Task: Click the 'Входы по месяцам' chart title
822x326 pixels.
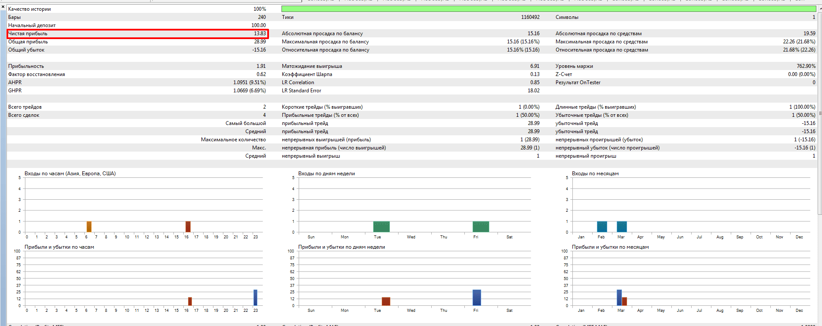Action: [595, 174]
